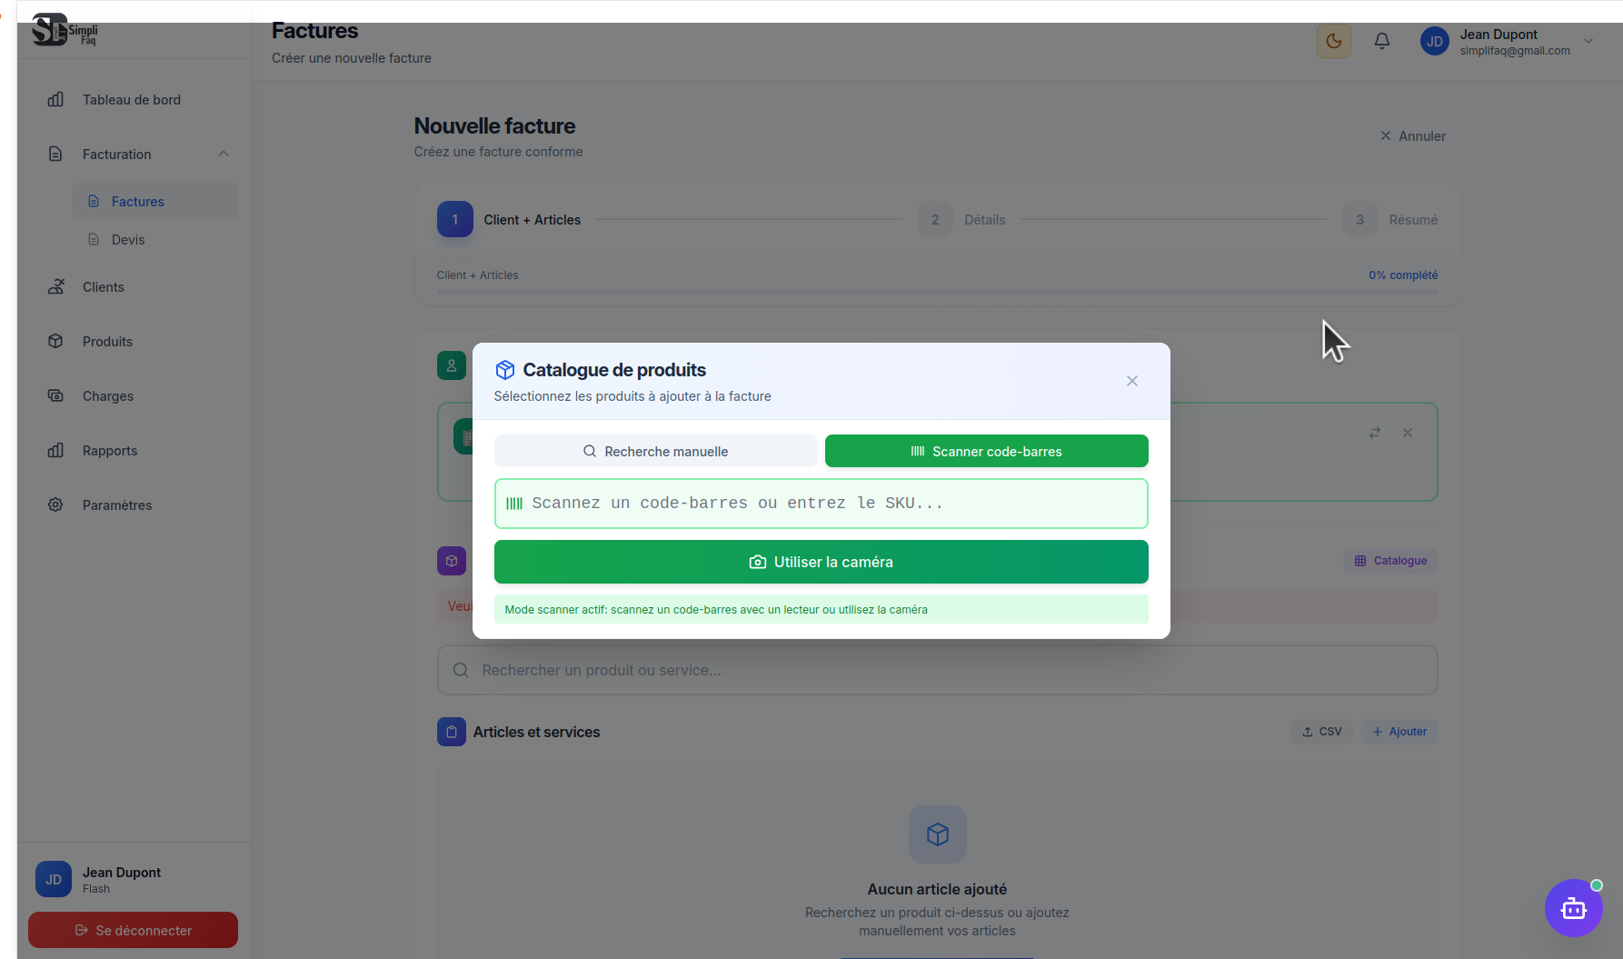Viewport: 1623px width, 959px height.
Task: Click the Clients icon in sidebar
Action: point(55,286)
